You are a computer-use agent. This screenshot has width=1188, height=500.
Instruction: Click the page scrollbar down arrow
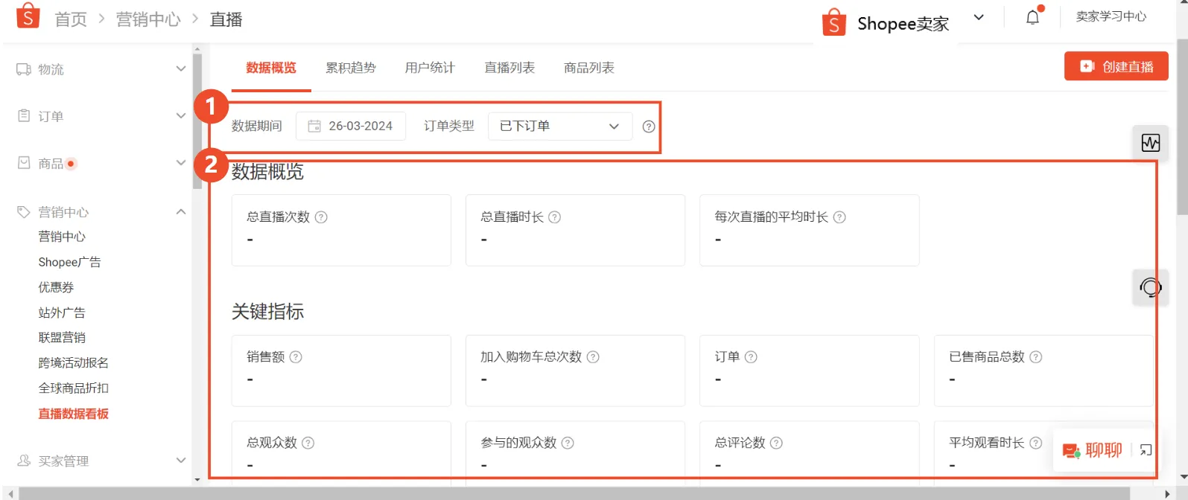[1183, 477]
